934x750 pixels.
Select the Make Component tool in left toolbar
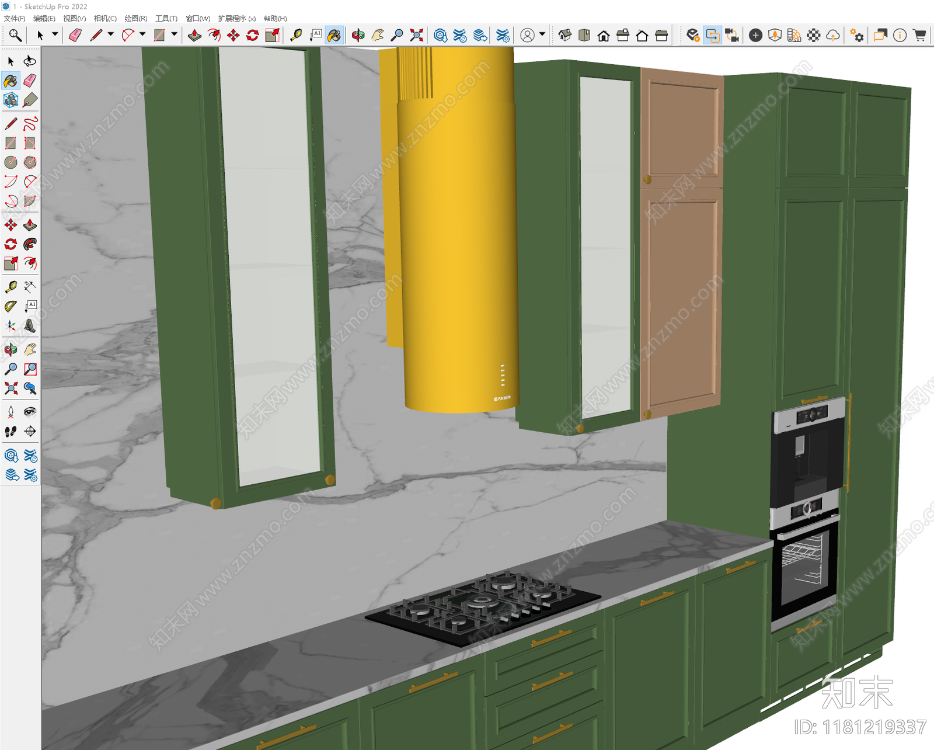coord(11,100)
